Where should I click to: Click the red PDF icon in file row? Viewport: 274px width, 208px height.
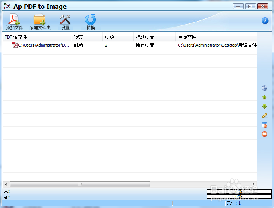click(15, 45)
